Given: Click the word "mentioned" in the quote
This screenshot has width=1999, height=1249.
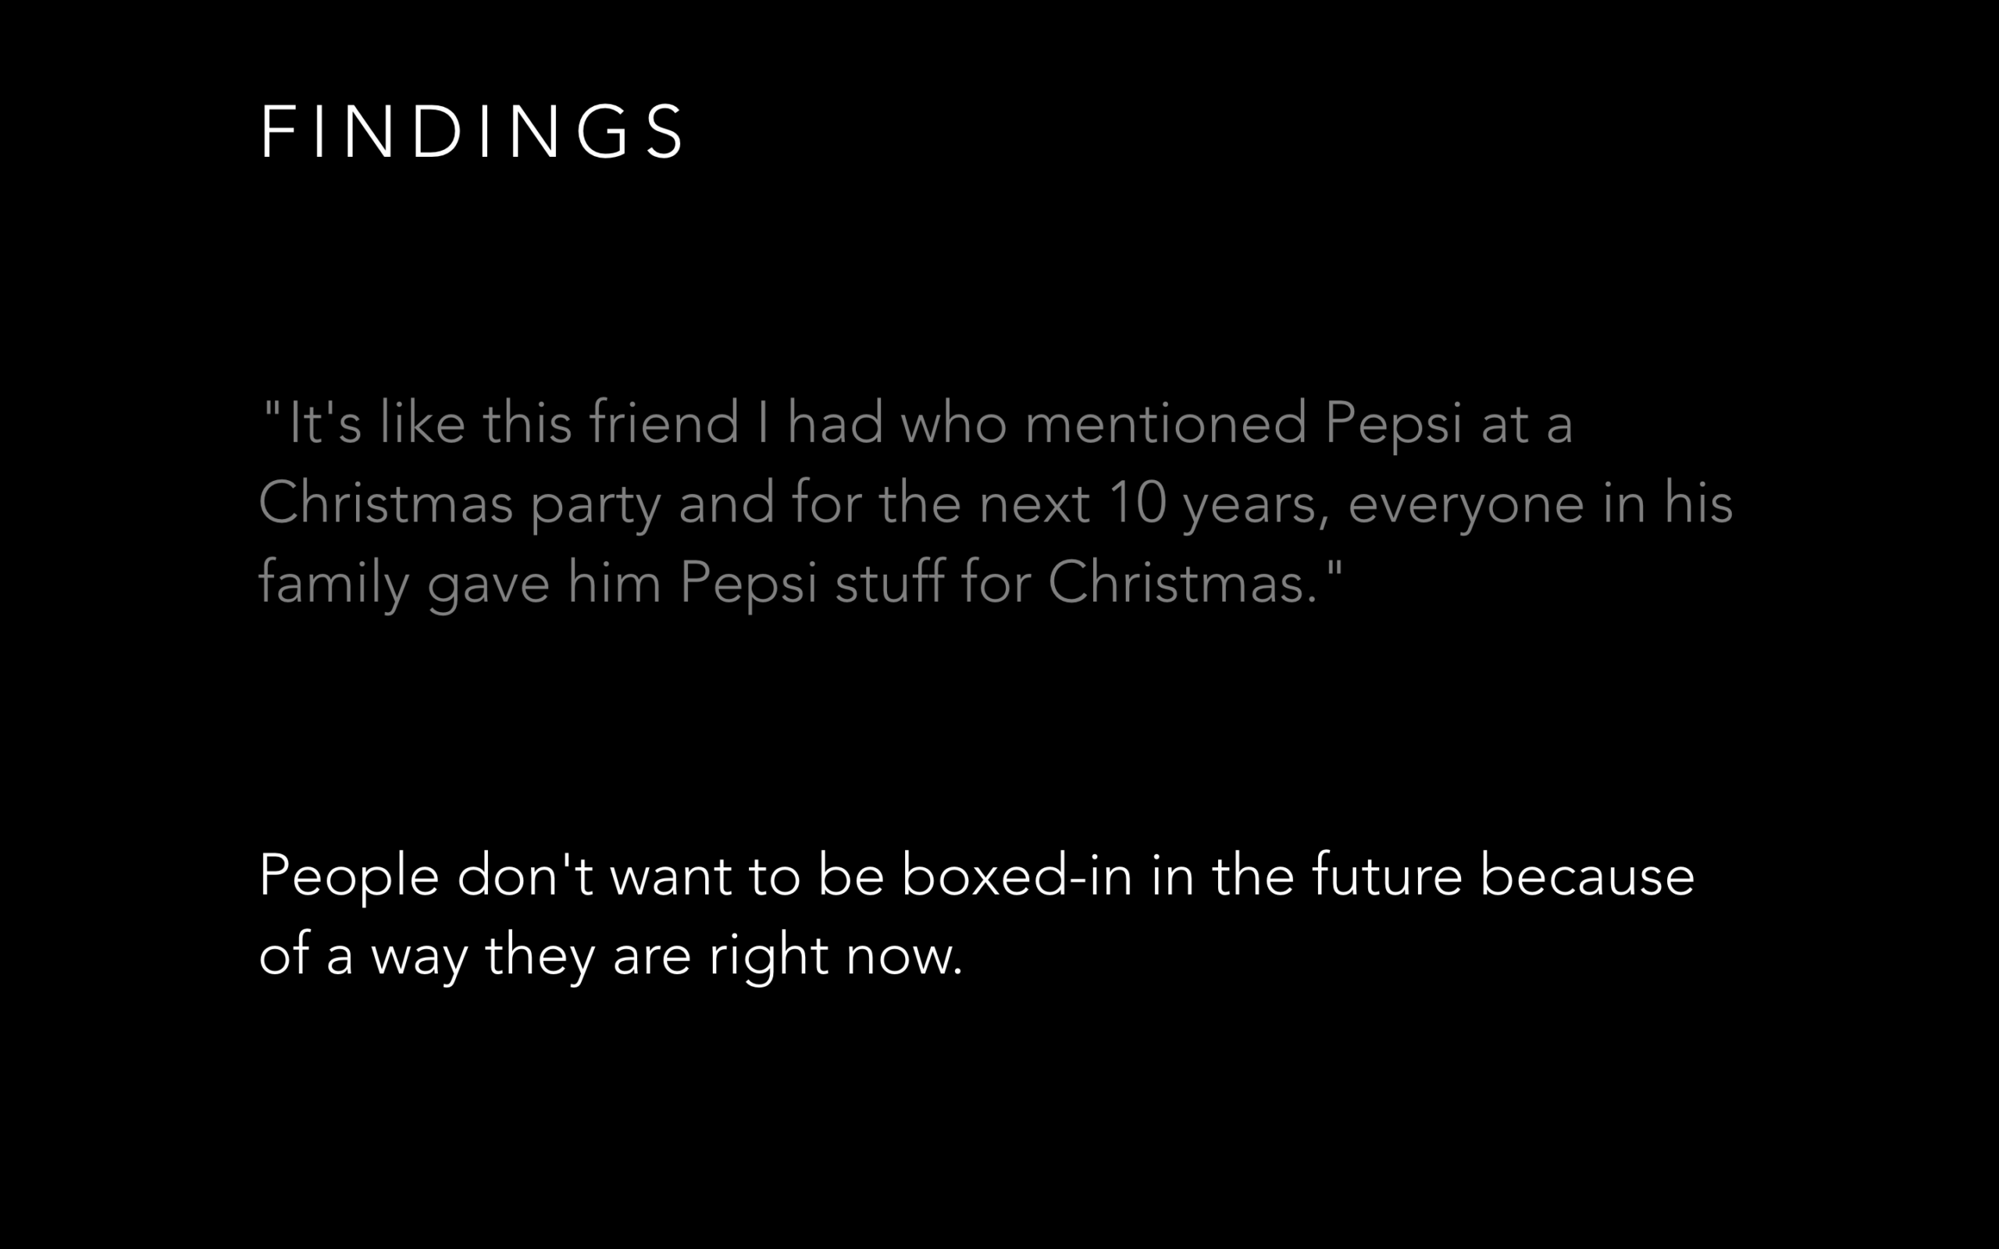Looking at the screenshot, I should coord(1166,424).
